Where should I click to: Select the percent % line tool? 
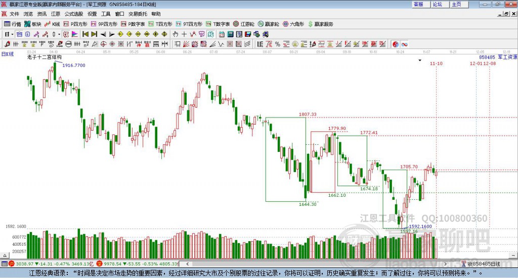point(278,44)
